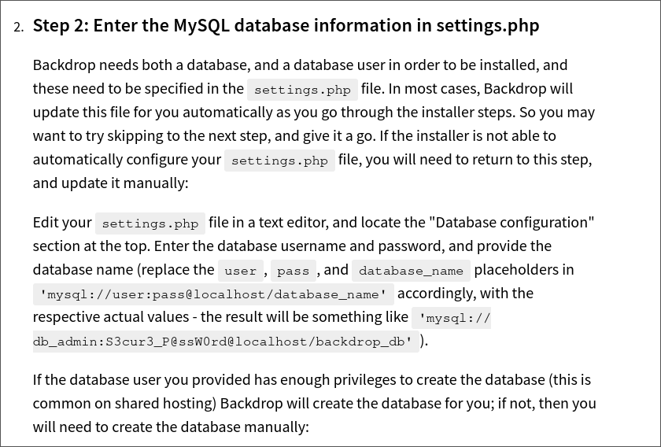Click the "Step 2" section heading
661x447 pixels.
pyautogui.click(x=286, y=25)
